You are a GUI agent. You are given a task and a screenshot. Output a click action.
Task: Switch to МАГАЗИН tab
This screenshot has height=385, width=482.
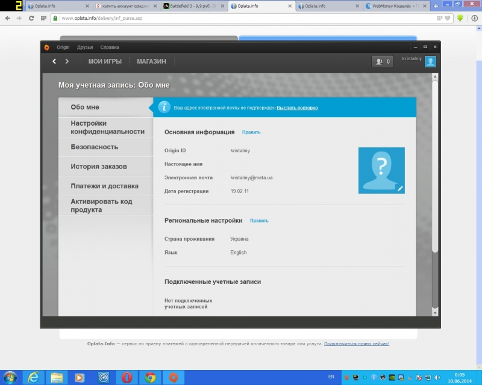(151, 61)
